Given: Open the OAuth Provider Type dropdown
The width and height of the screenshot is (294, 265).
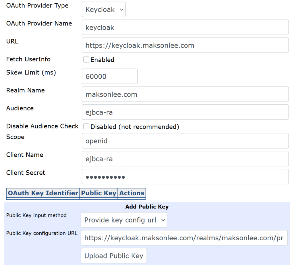Looking at the screenshot, I should 104,9.
